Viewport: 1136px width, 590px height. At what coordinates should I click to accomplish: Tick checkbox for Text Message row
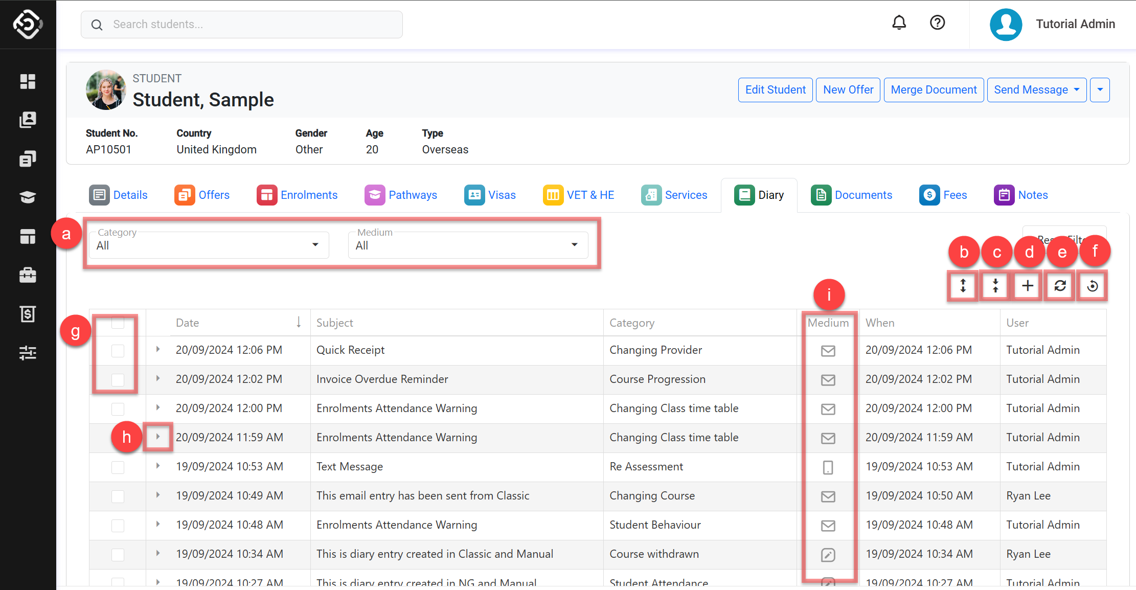[x=118, y=467]
